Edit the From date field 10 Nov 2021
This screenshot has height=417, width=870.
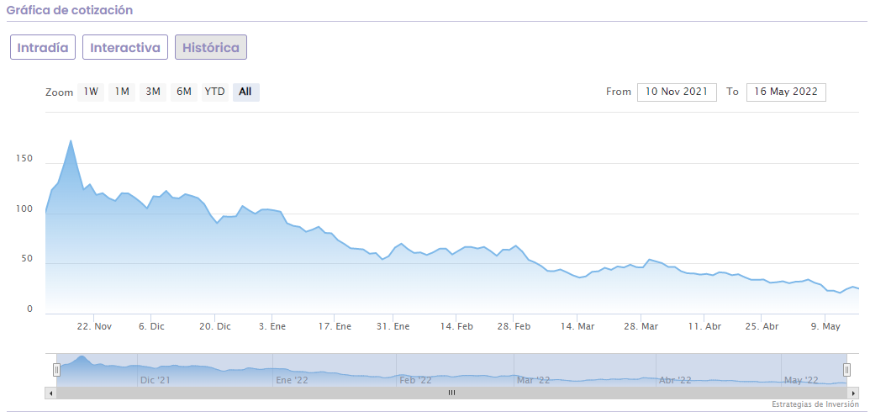click(677, 92)
